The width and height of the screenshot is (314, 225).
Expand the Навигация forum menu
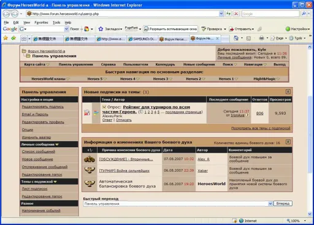point(255,64)
